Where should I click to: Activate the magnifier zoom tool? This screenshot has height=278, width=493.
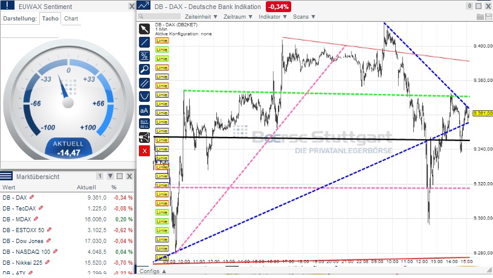(x=144, y=69)
